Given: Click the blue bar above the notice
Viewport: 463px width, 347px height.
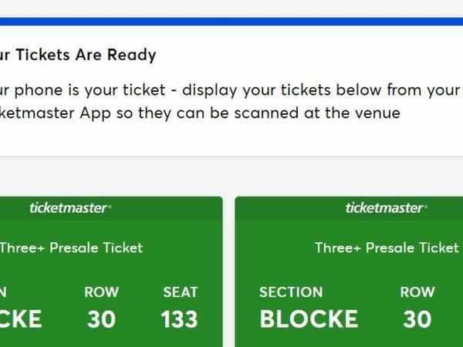Looking at the screenshot, I should [231, 22].
